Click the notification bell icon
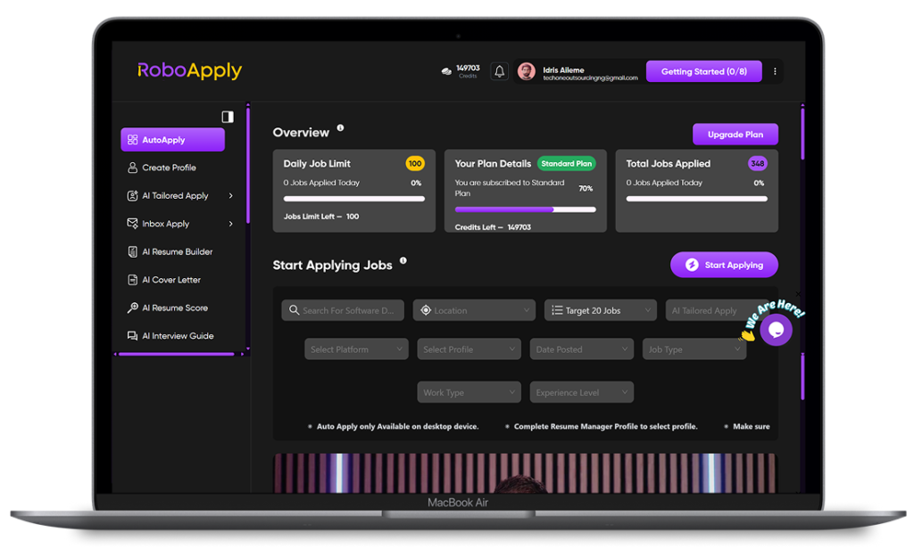Image resolution: width=914 pixels, height=548 pixels. coord(500,71)
